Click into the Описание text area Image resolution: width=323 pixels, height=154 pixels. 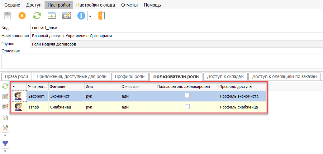(x=162, y=61)
